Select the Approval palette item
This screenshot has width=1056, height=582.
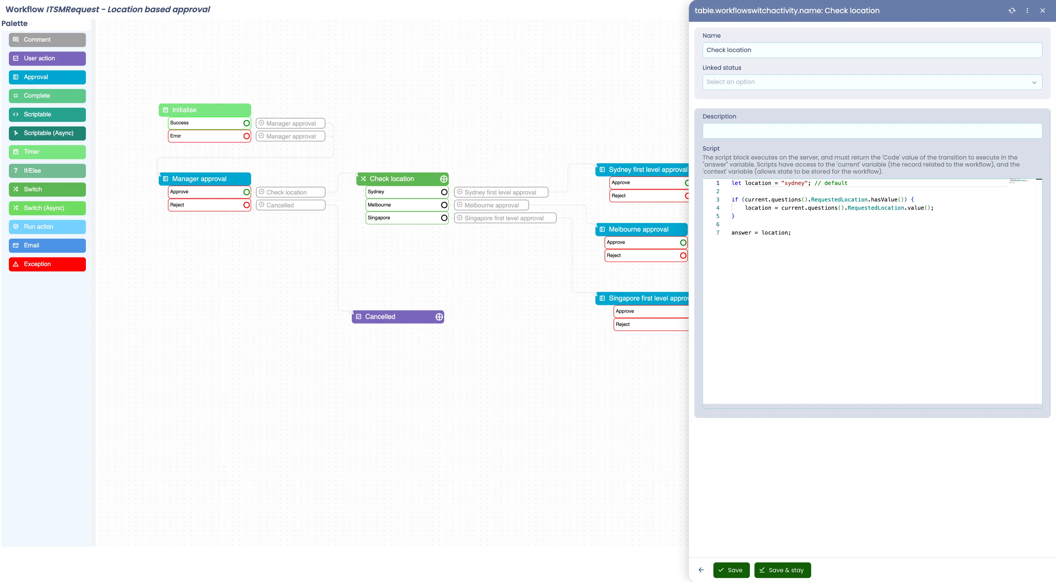[x=47, y=77]
